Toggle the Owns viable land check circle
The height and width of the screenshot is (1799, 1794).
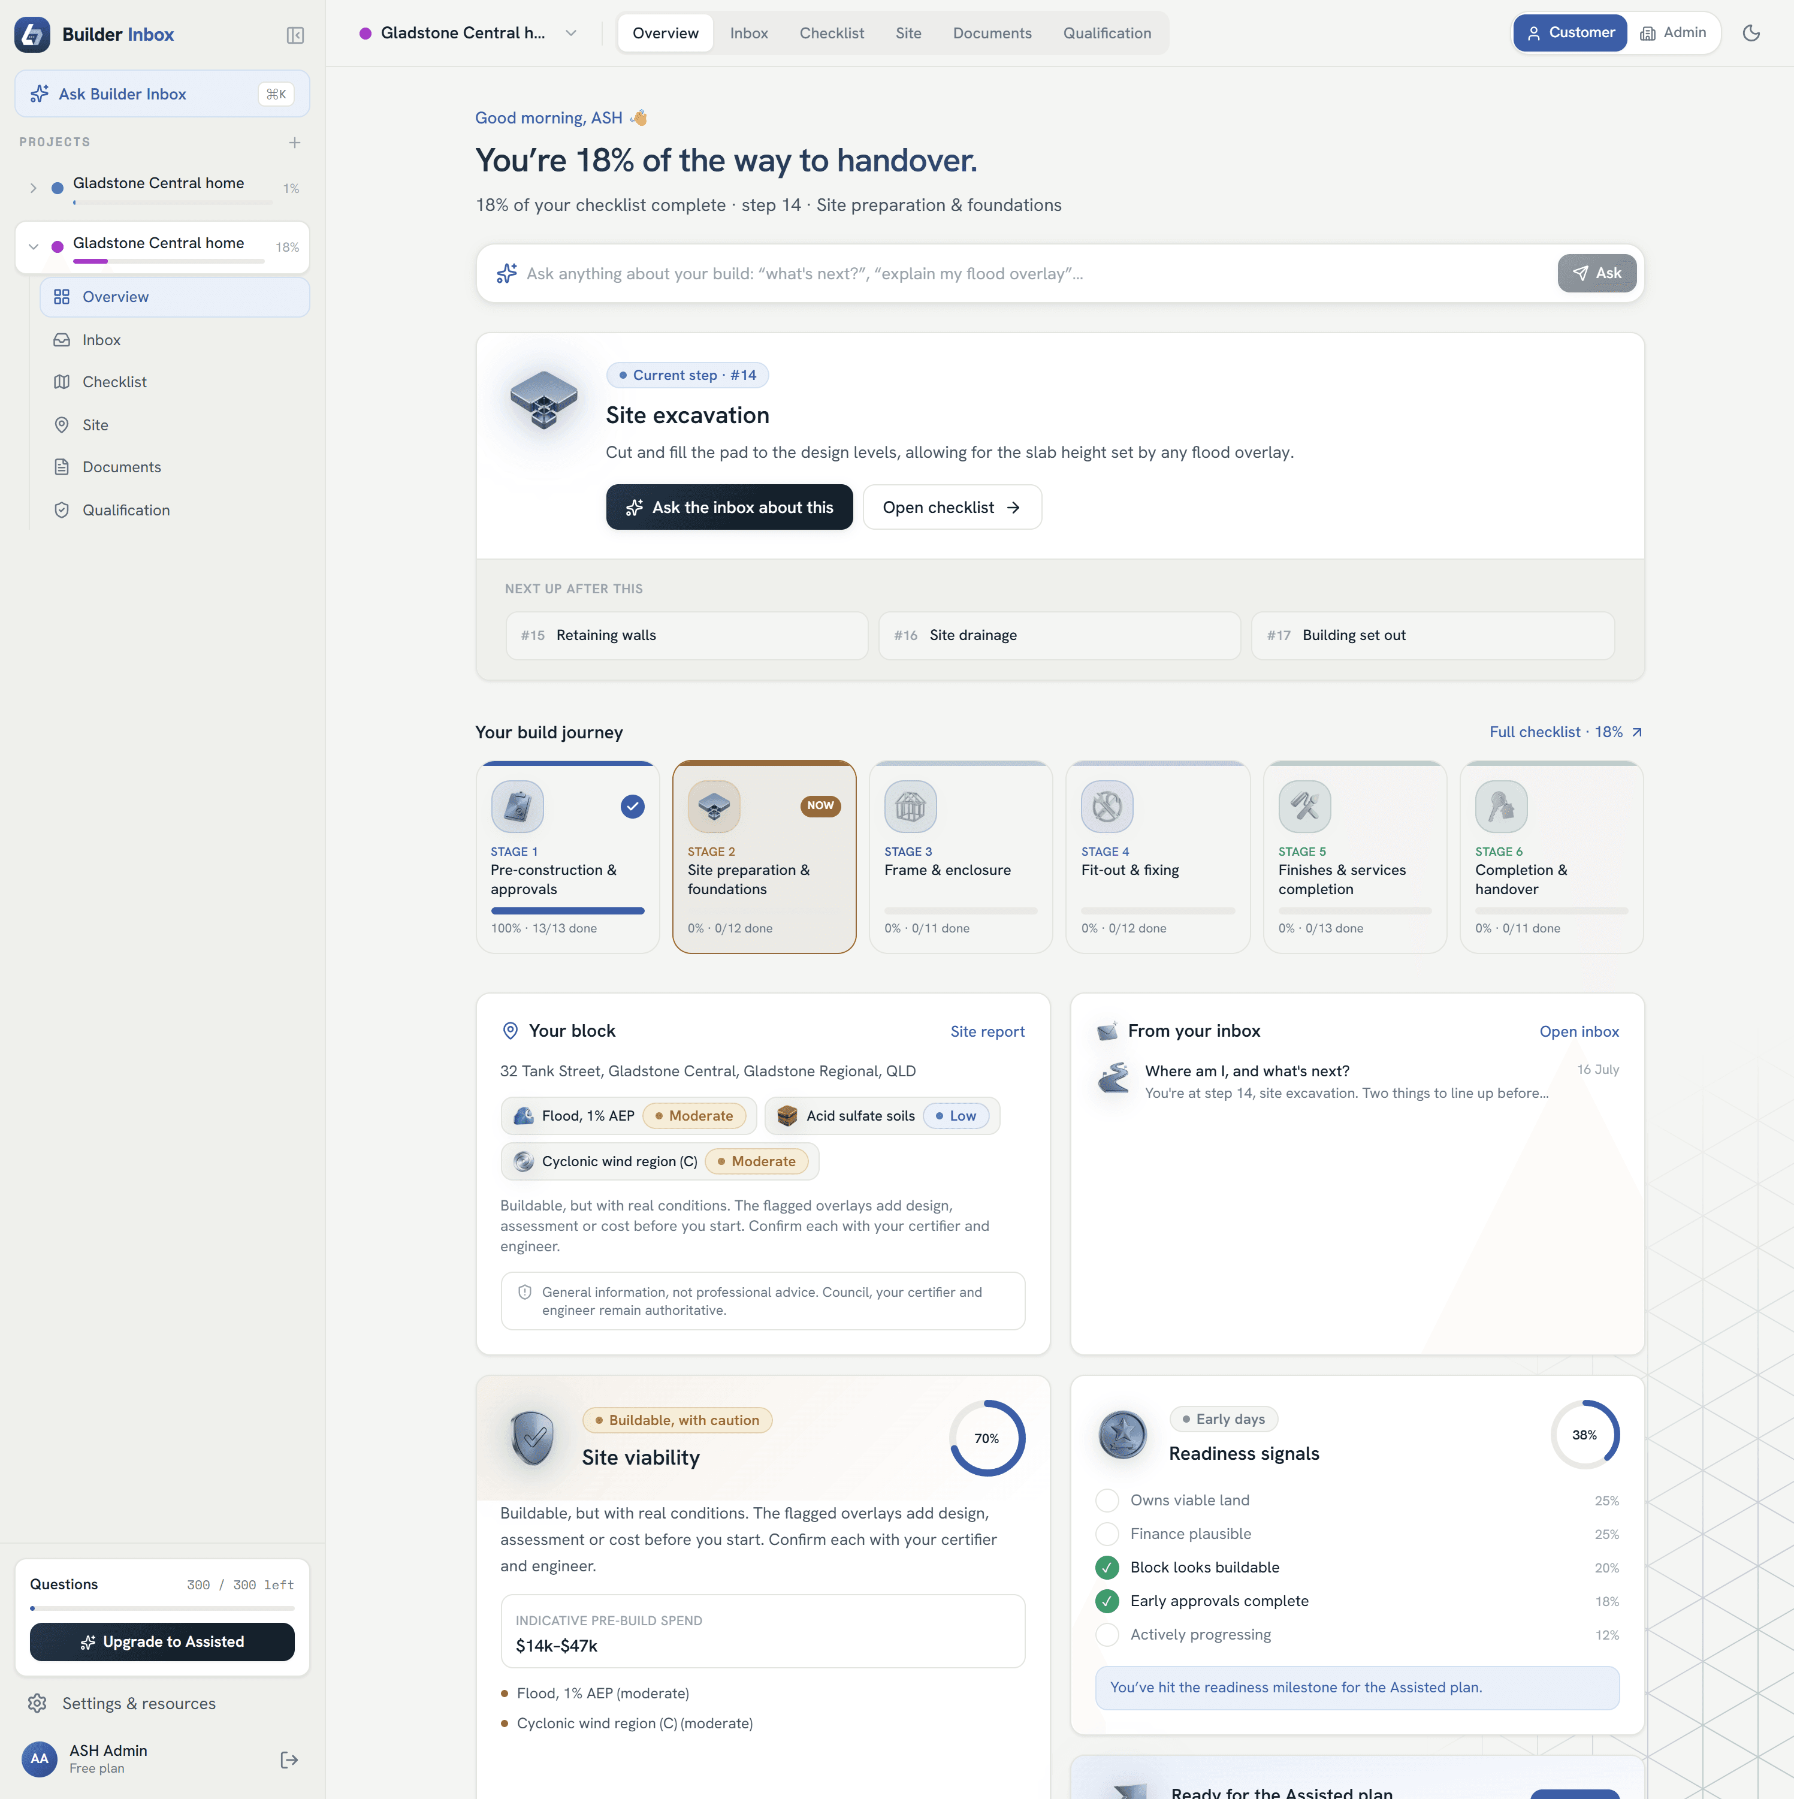(x=1107, y=1500)
